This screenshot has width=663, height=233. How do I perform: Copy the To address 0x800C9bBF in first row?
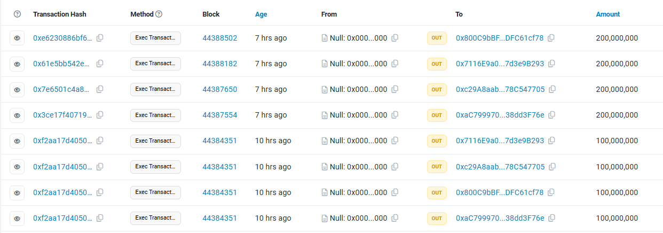(x=551, y=38)
